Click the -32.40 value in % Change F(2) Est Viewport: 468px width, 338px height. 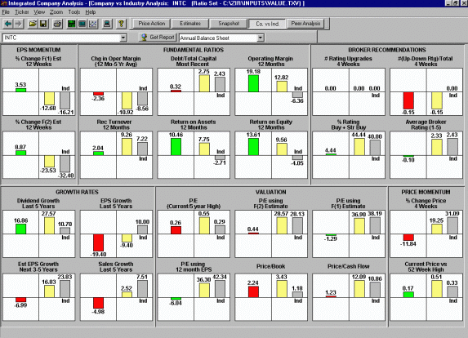66,176
